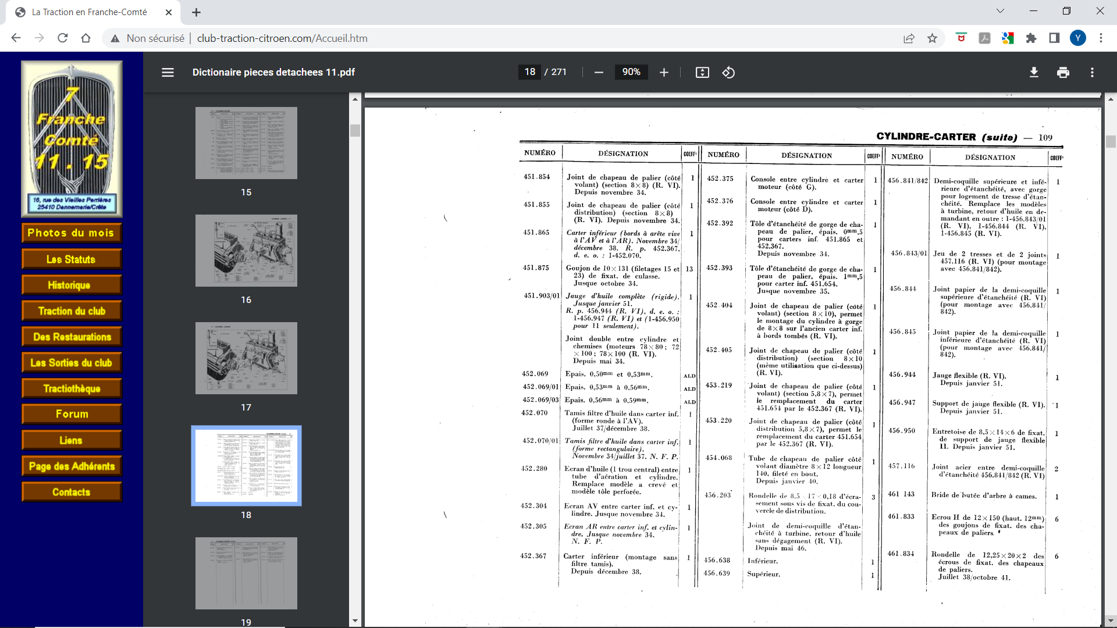
Task: Toggle the browser side panel
Action: pyautogui.click(x=1054, y=38)
